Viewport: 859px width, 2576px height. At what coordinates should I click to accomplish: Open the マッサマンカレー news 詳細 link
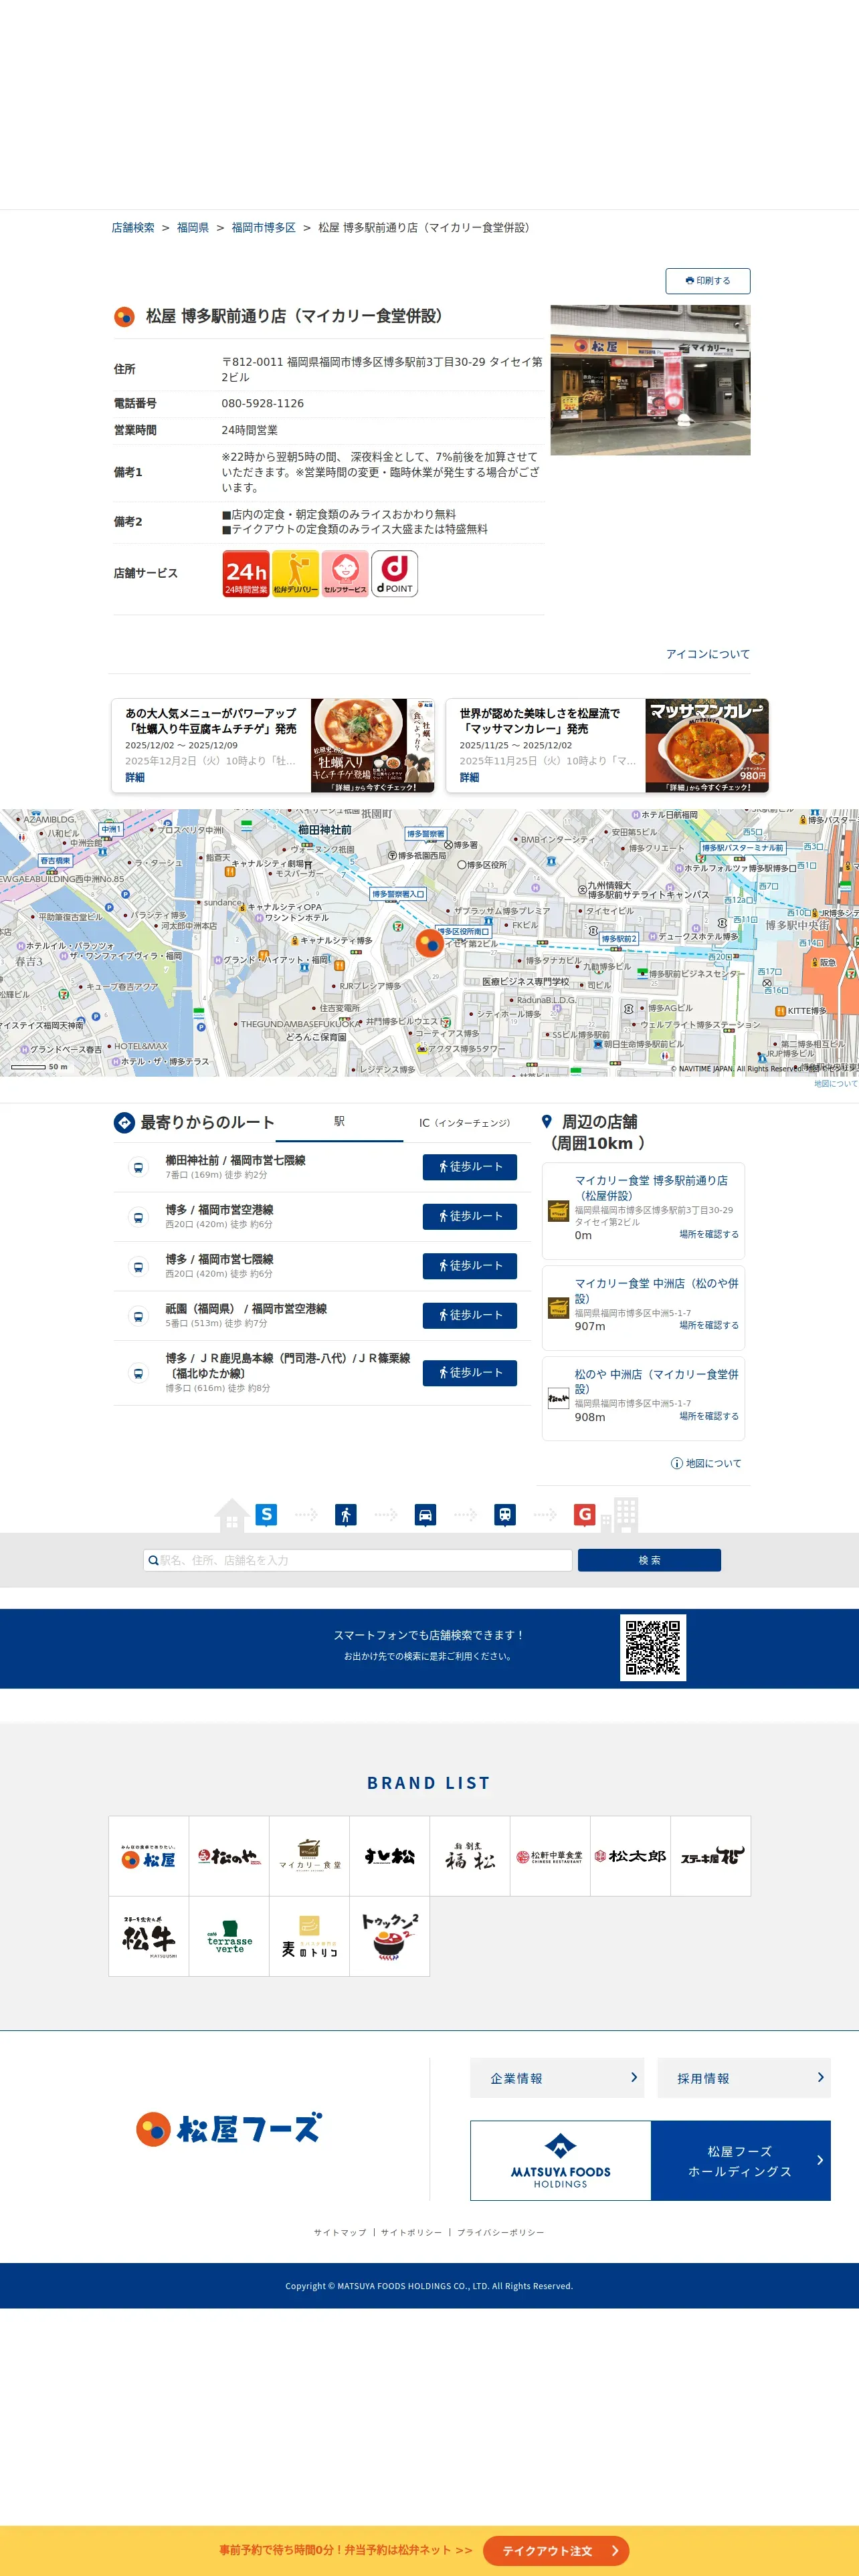469,777
